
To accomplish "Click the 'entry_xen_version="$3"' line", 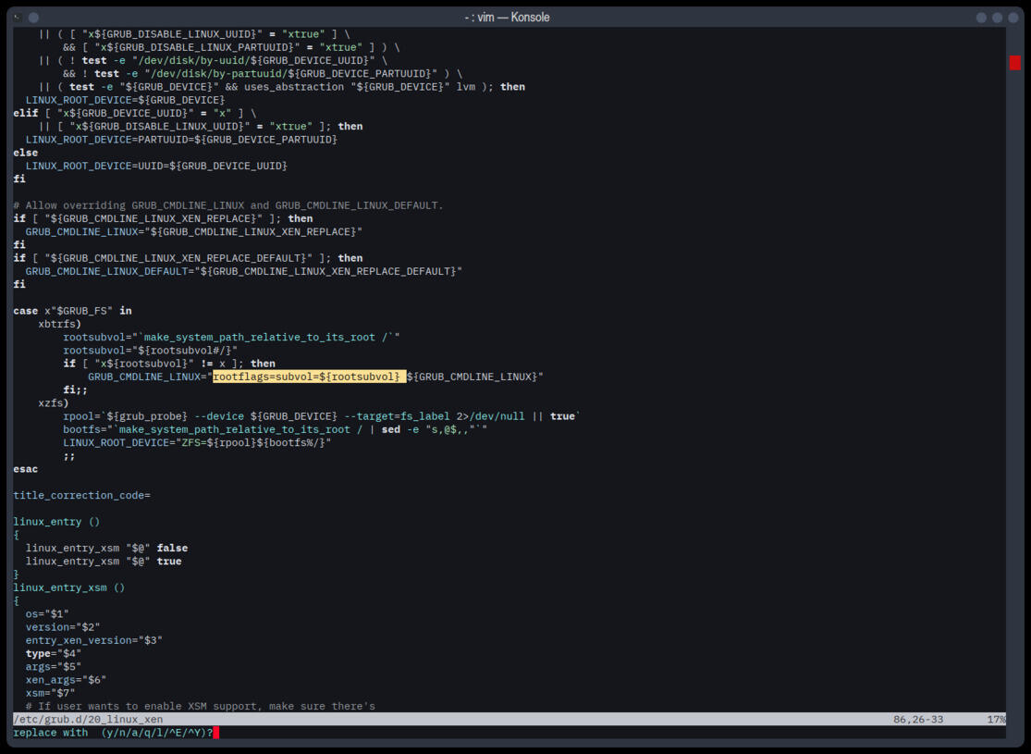I will (x=94, y=639).
